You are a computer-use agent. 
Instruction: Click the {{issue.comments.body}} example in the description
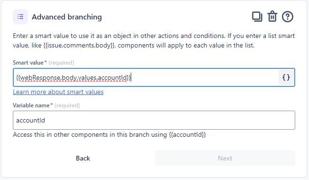[79, 46]
